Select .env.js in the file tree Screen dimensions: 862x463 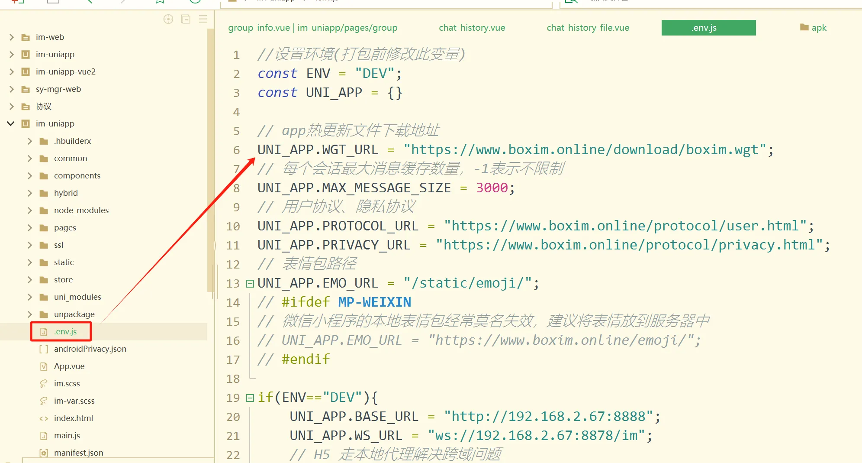click(x=65, y=332)
